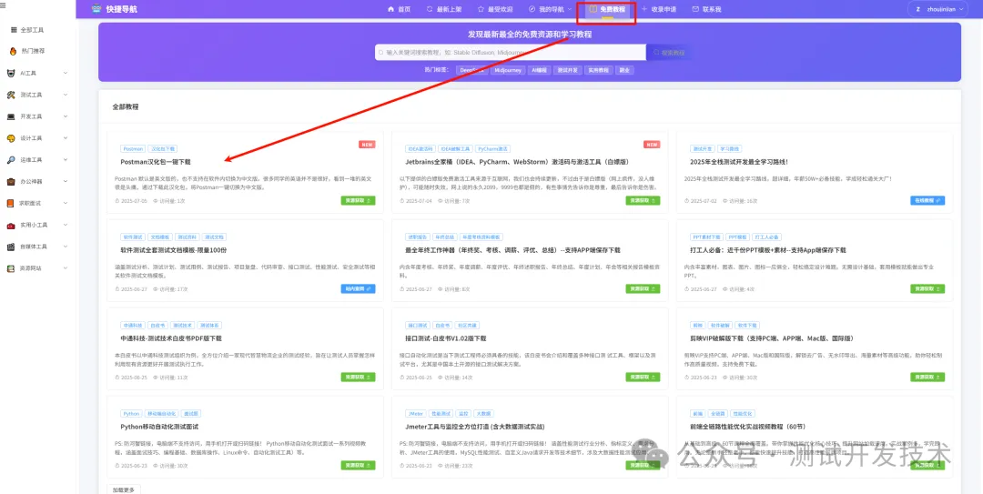This screenshot has width=983, height=494.
Task: Expand the 开发工具 sidebar chevron
Action: click(x=66, y=116)
